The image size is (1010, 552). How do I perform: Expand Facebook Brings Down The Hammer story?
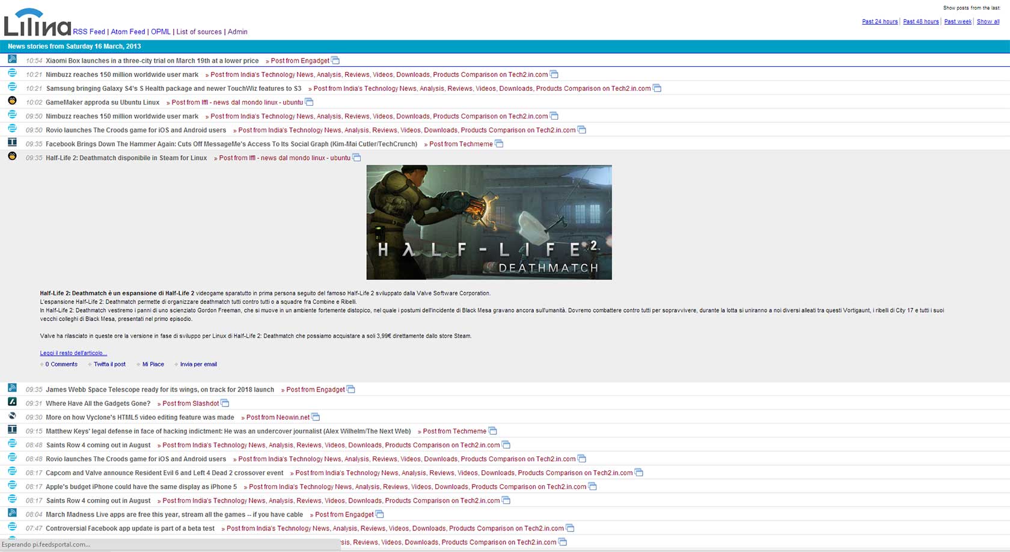coord(231,144)
